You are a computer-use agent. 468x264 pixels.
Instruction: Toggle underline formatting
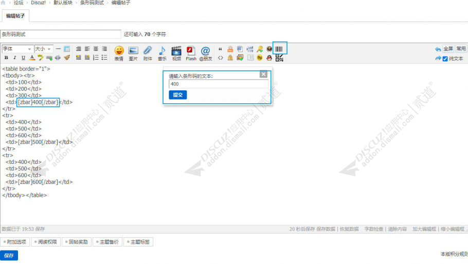[23, 58]
